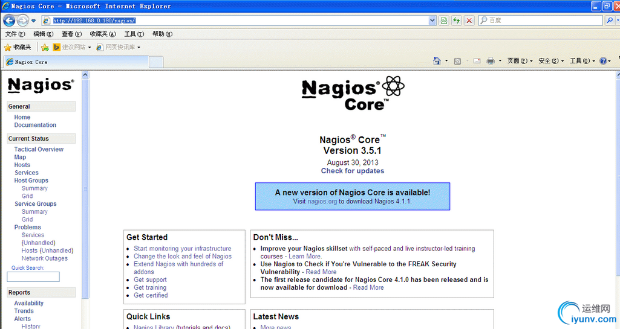Open the 帮助(H) menu

(163, 34)
